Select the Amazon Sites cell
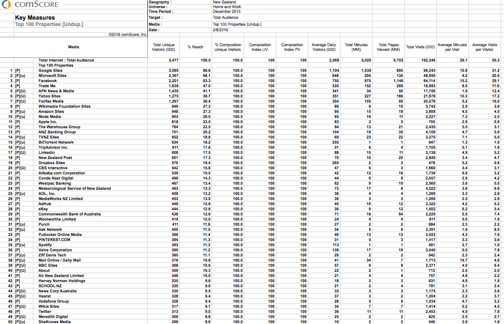This screenshot has width=504, height=324. pyautogui.click(x=51, y=112)
